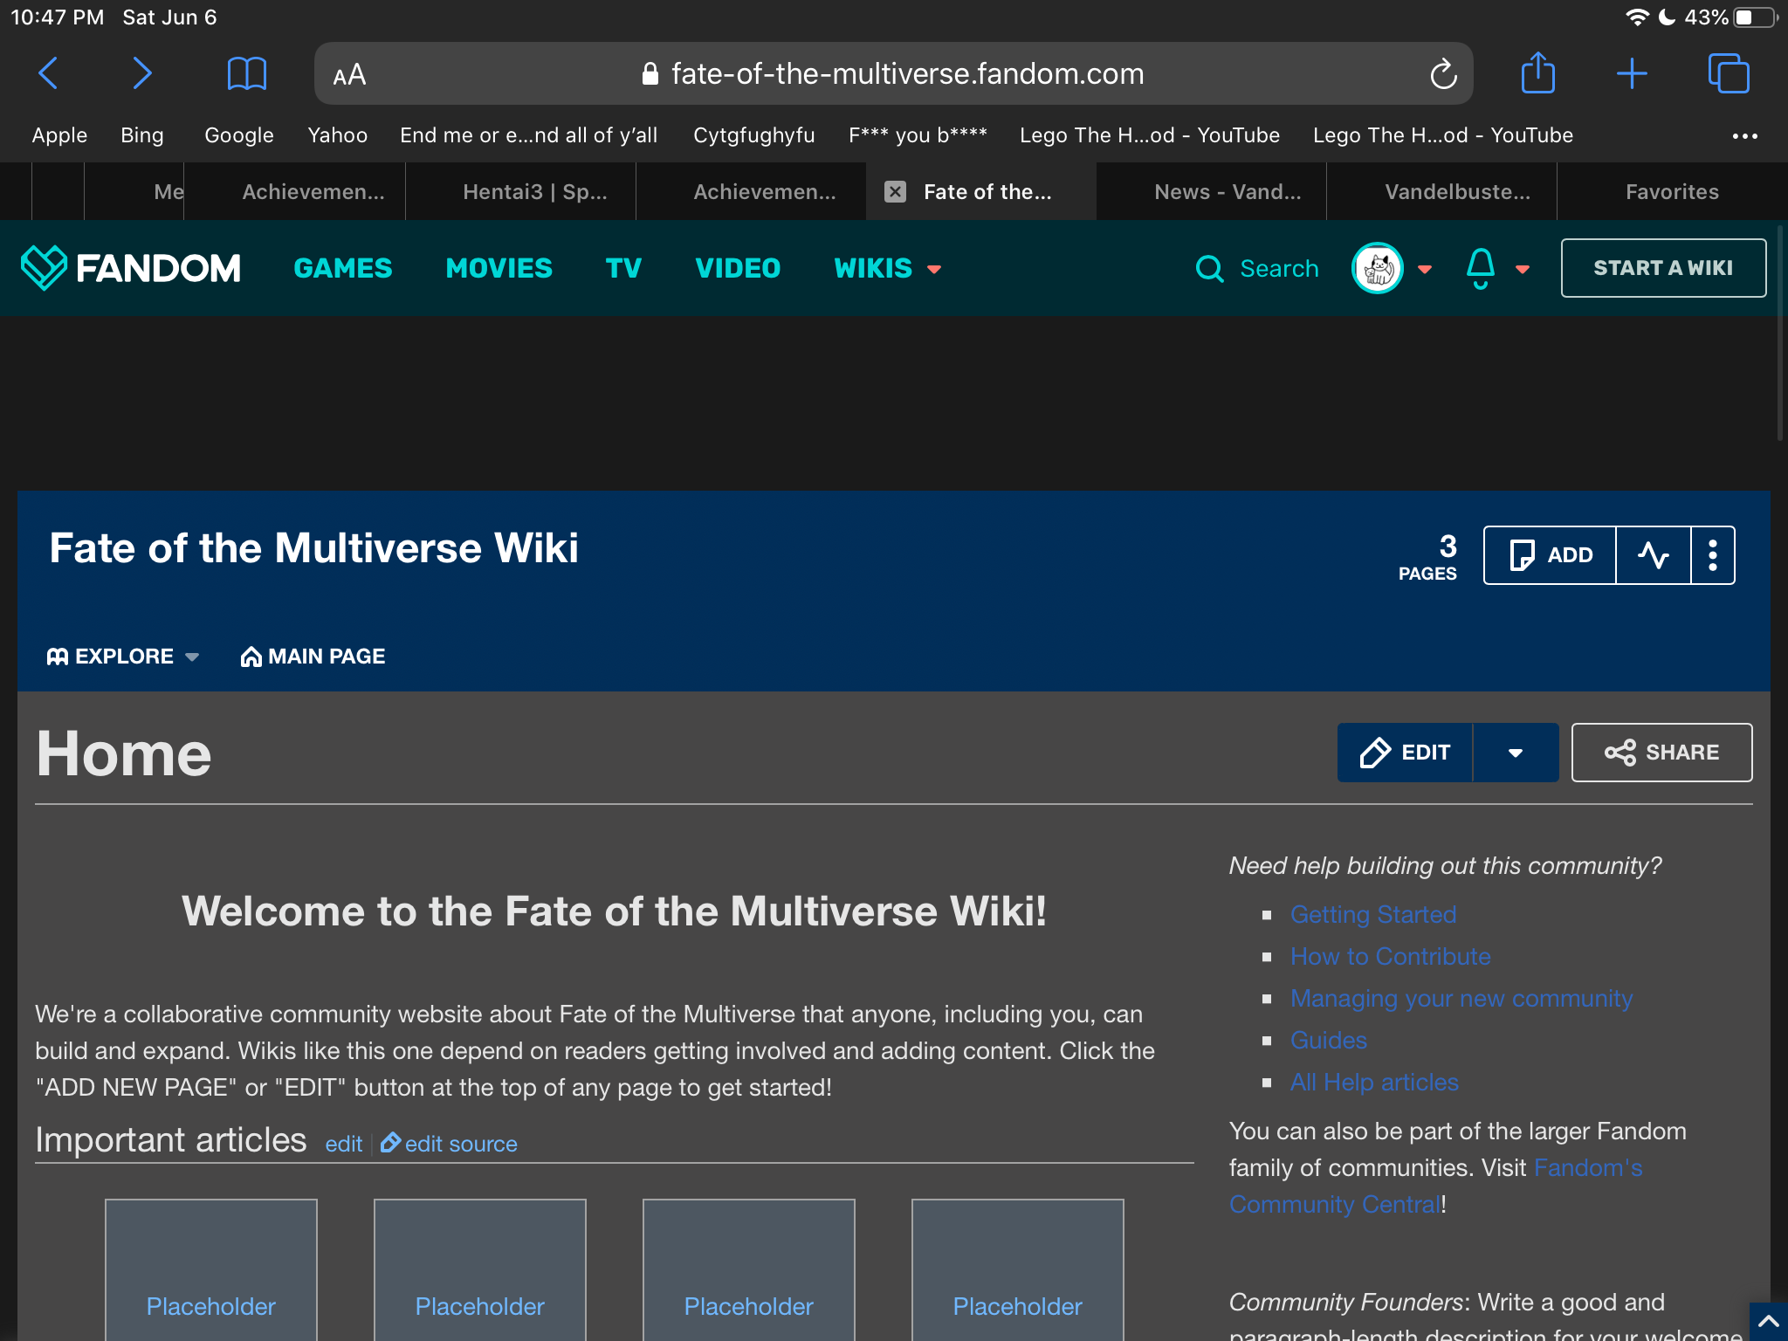This screenshot has width=1788, height=1341.
Task: Open the Getting Started help link
Action: (1372, 914)
